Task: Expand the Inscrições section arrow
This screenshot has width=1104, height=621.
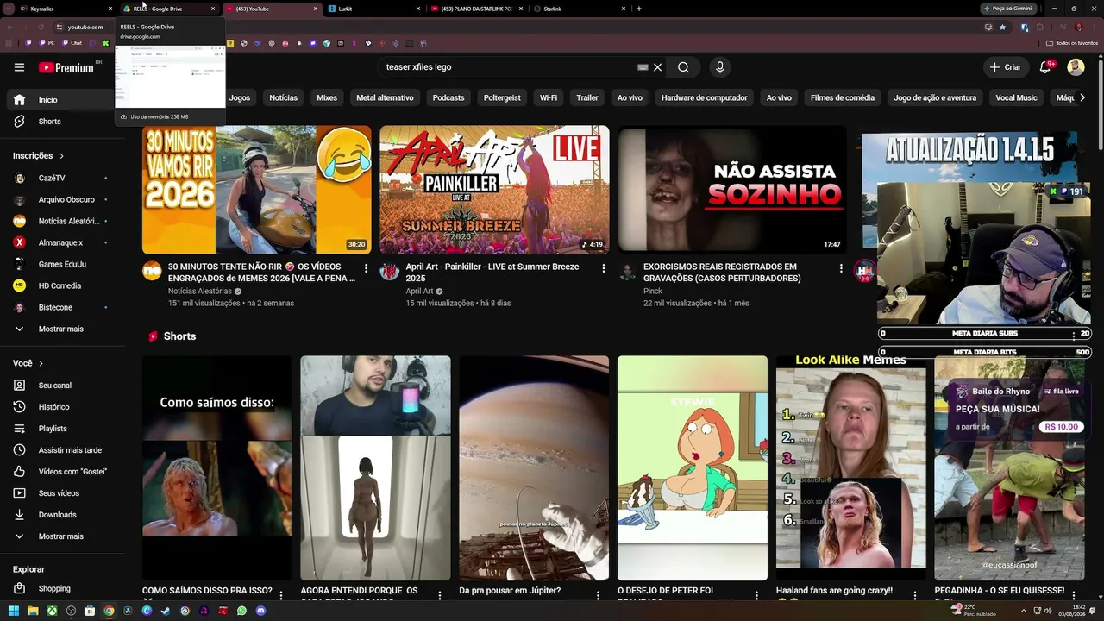Action: point(62,156)
